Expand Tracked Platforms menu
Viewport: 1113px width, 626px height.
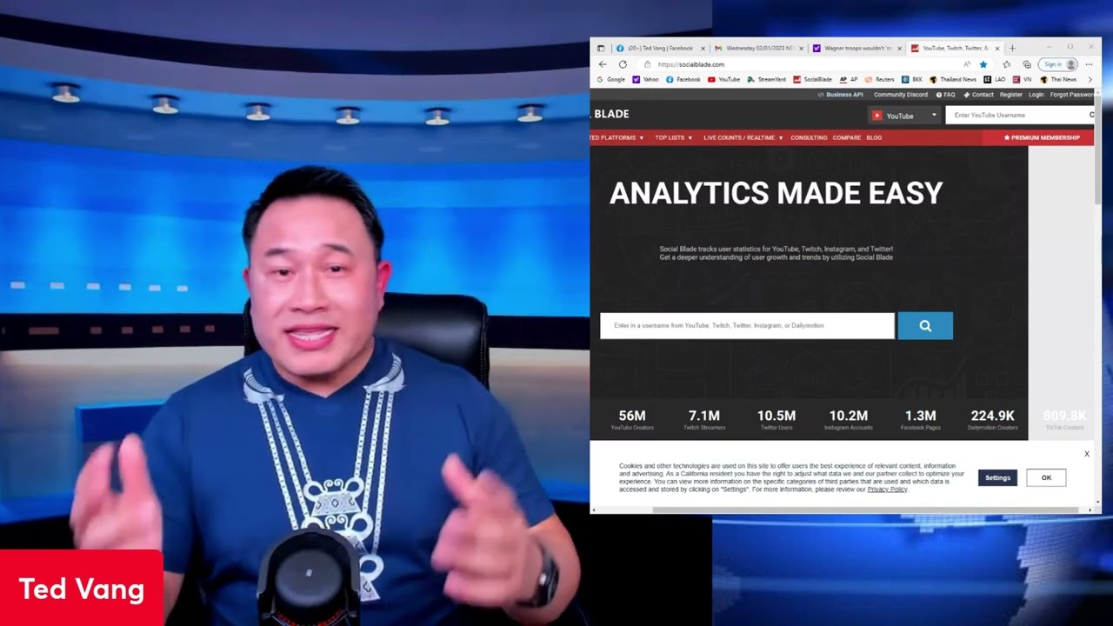click(616, 137)
